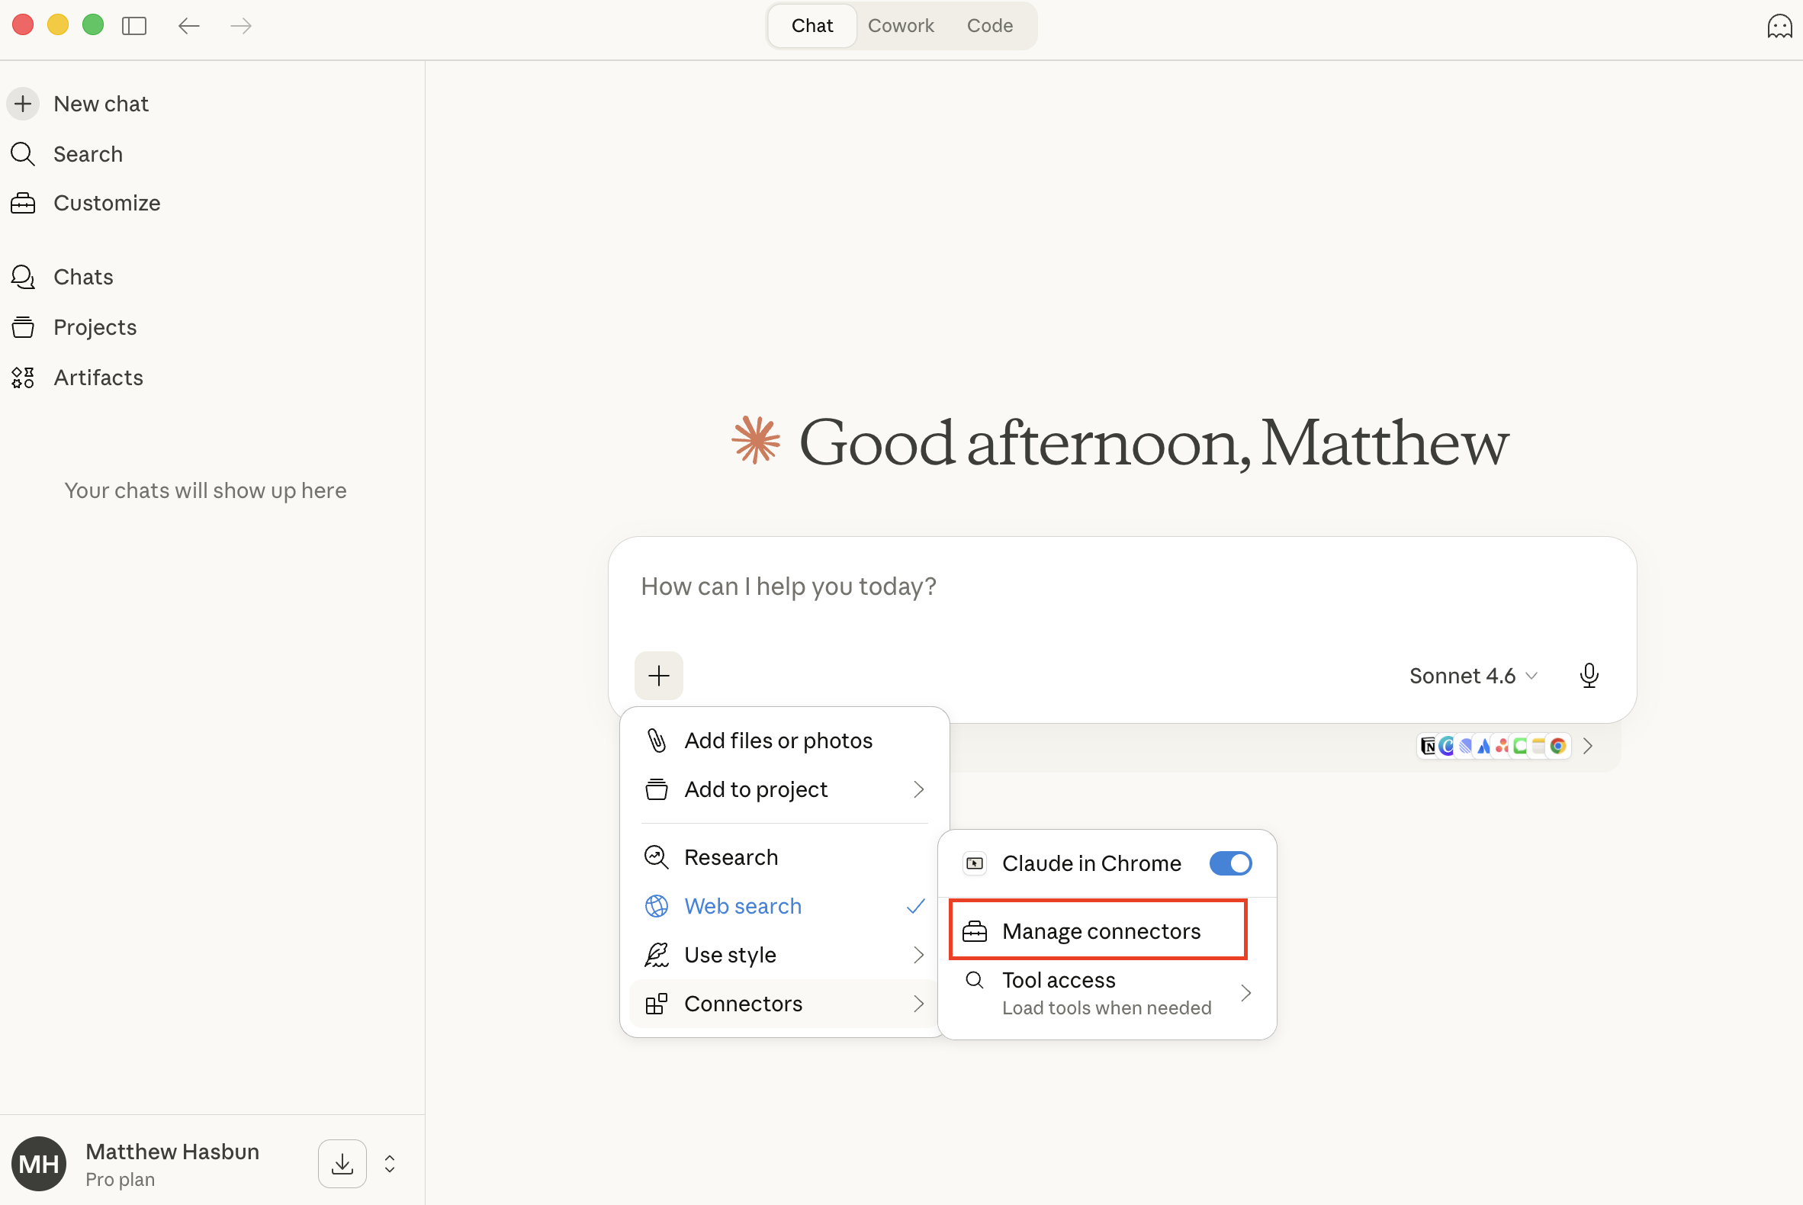This screenshot has height=1205, width=1803.
Task: Disable the Claude in Chrome toggle
Action: point(1229,863)
